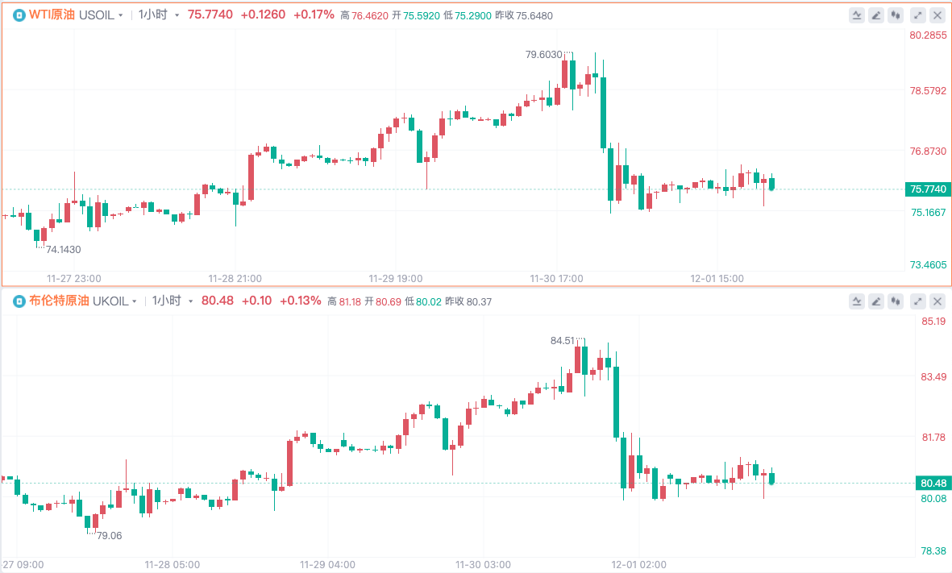Select the drawing pencil tool on WTI chart
This screenshot has width=952, height=573.
click(x=877, y=15)
